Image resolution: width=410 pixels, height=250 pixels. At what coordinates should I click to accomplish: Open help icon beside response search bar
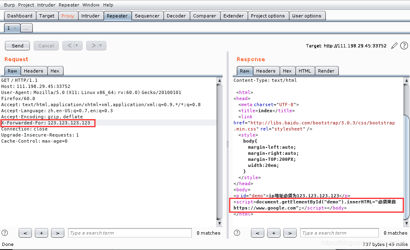tap(237, 233)
